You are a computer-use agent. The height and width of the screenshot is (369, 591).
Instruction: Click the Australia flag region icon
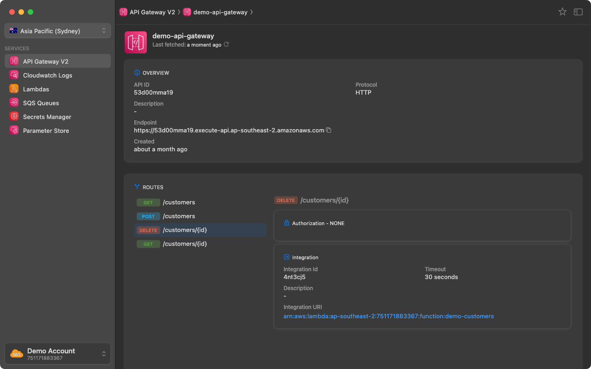(x=13, y=31)
